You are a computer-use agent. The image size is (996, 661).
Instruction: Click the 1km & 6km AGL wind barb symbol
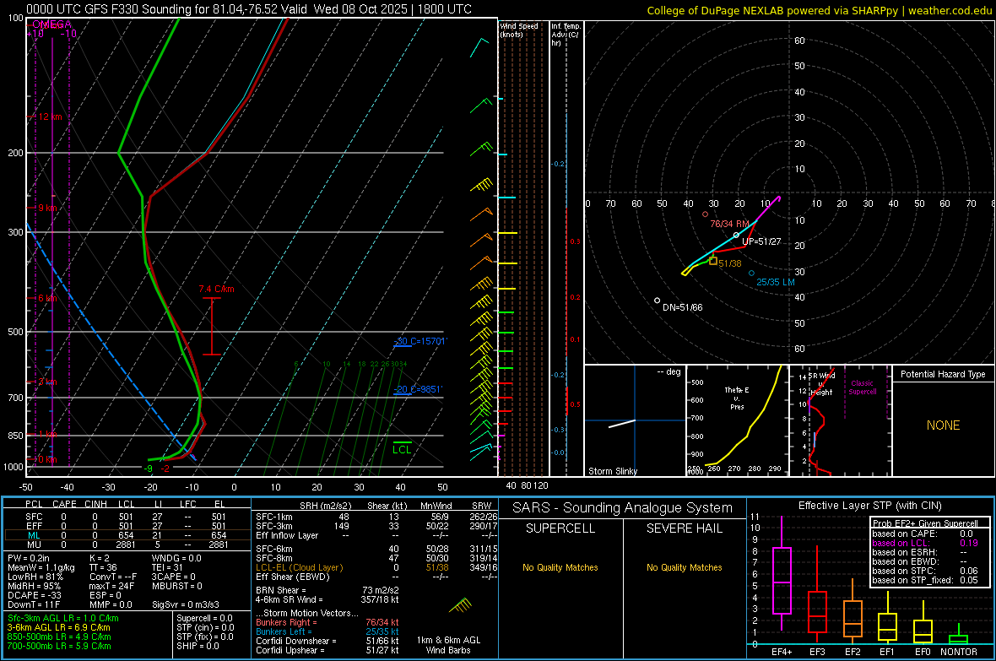[460, 605]
